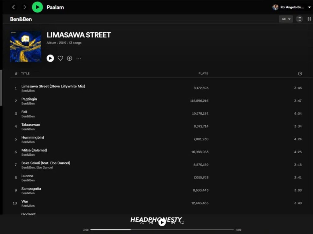Sort by the duration clock icon

click(300, 73)
